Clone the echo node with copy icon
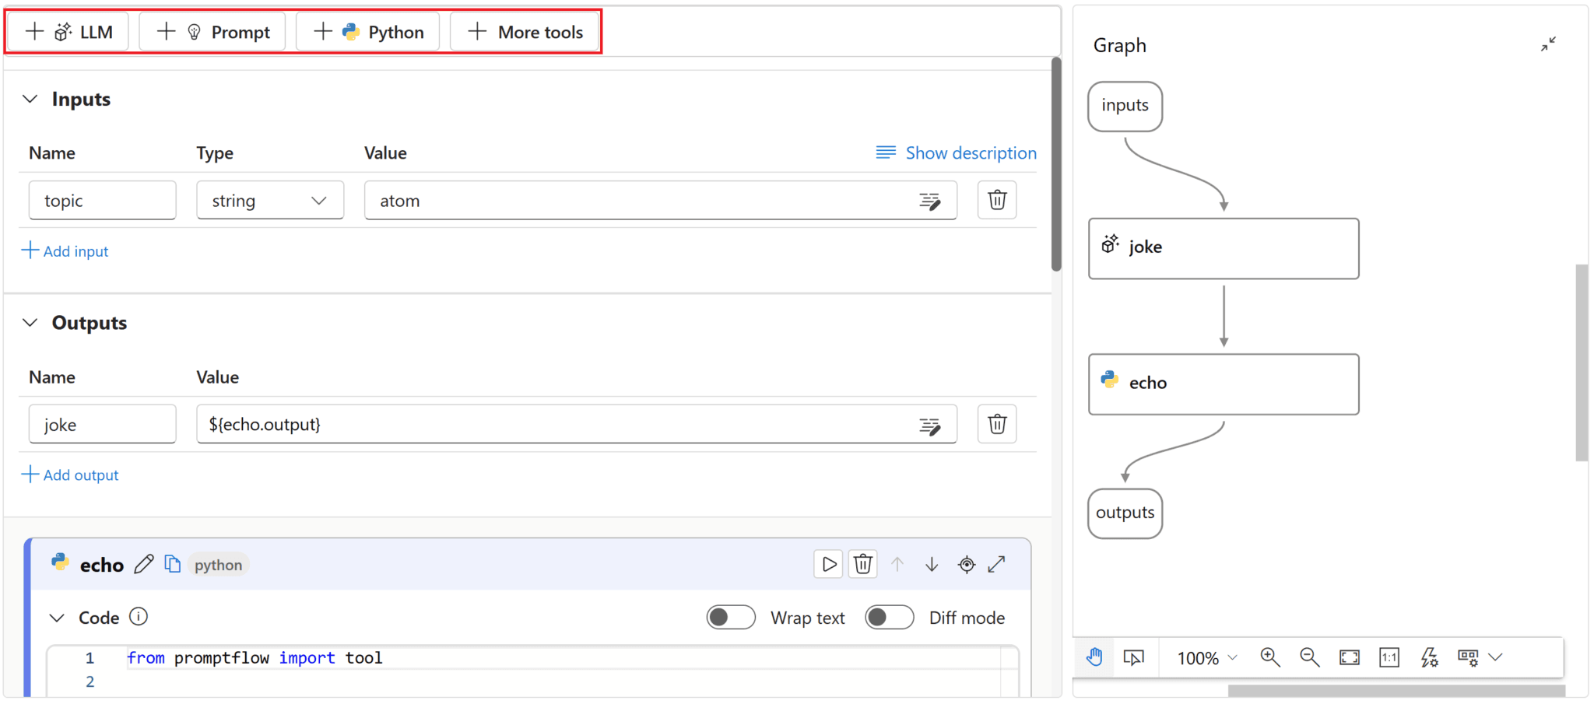Screen dimensions: 1594x704 tap(172, 564)
